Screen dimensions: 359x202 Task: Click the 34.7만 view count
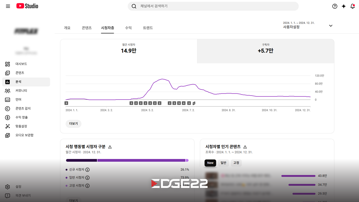[323, 185]
